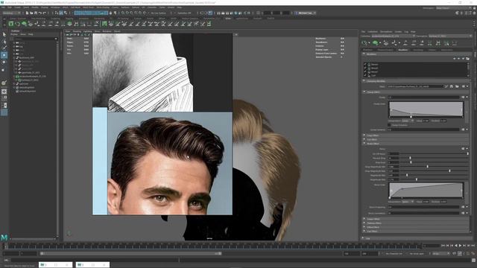Open expression icon beside Noise Frequency field
Image resolution: width=477 pixels, height=268 pixels.
(463, 207)
